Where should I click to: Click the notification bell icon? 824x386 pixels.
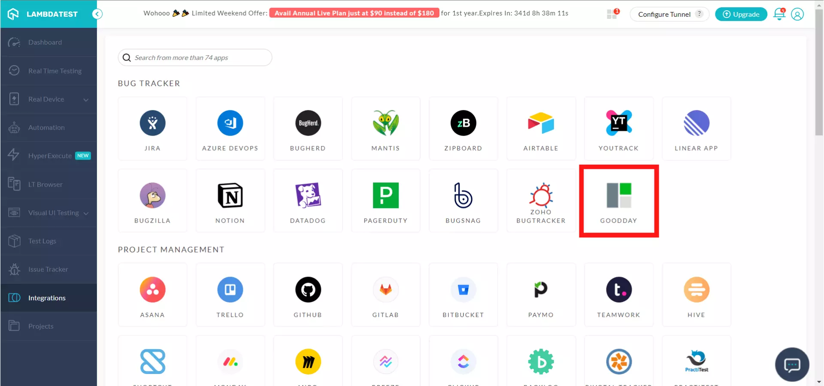point(779,14)
